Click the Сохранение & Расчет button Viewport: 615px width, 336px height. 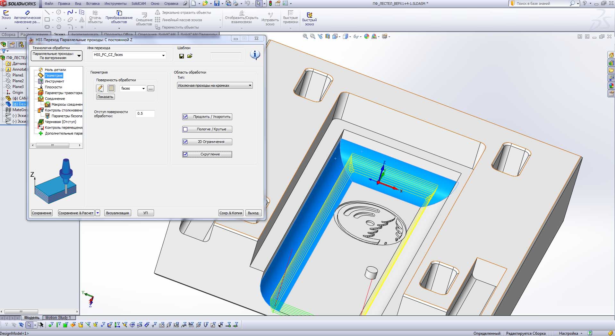[76, 213]
